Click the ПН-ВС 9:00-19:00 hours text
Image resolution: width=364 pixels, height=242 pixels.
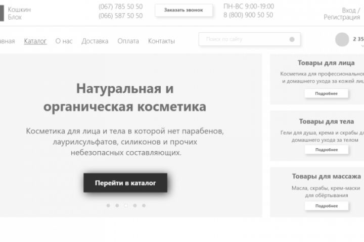pos(249,6)
